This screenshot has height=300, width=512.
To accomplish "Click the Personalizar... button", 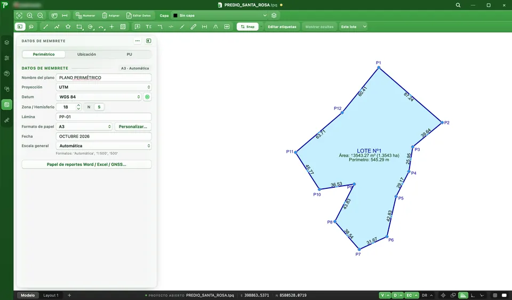I will (133, 127).
